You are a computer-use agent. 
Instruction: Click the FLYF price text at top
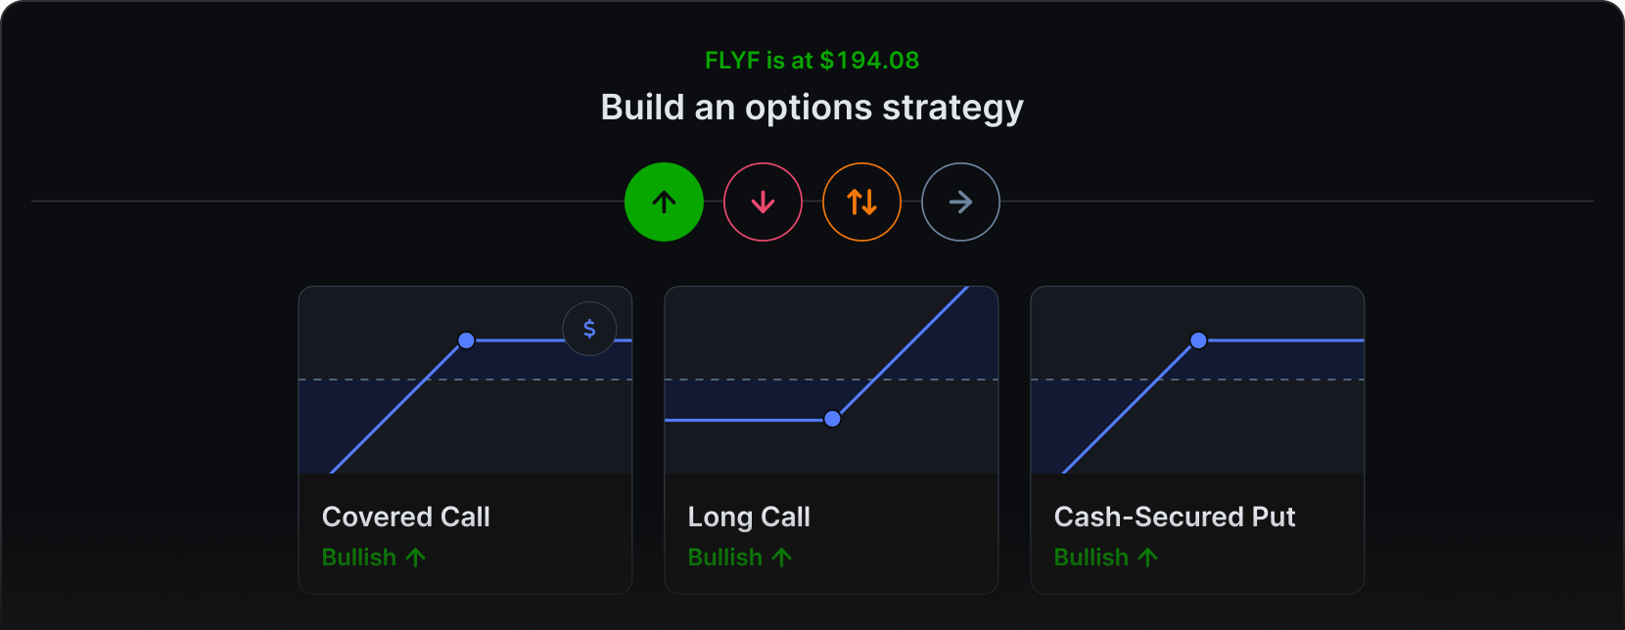tap(812, 61)
